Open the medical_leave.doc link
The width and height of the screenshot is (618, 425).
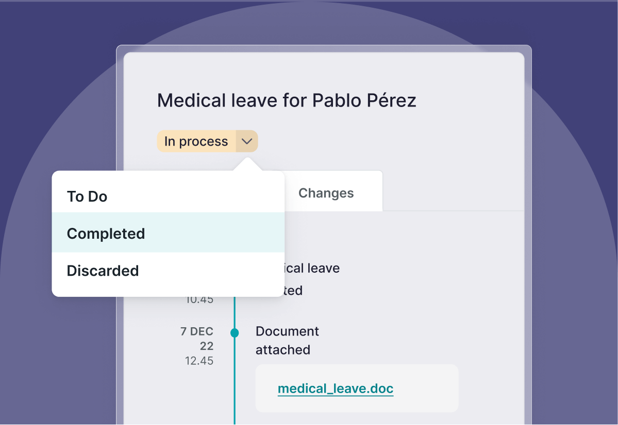pos(336,388)
